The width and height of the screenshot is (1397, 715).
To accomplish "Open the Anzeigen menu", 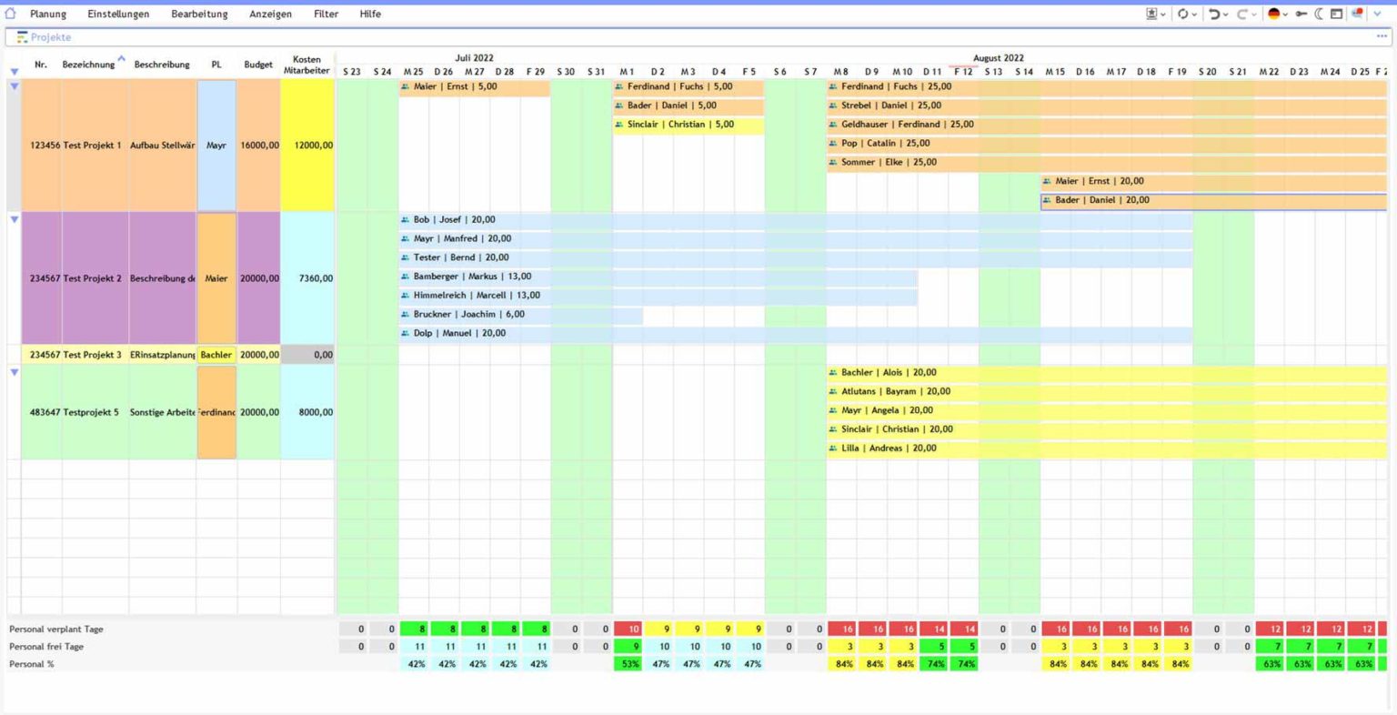I will pyautogui.click(x=271, y=14).
